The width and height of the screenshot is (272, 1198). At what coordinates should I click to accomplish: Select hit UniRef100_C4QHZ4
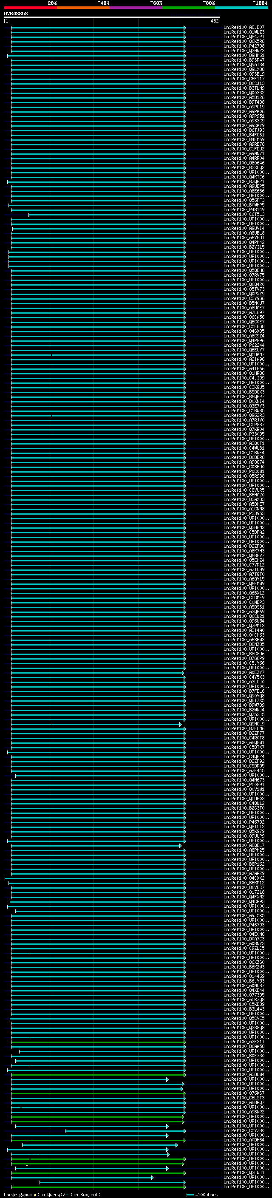(x=244, y=756)
